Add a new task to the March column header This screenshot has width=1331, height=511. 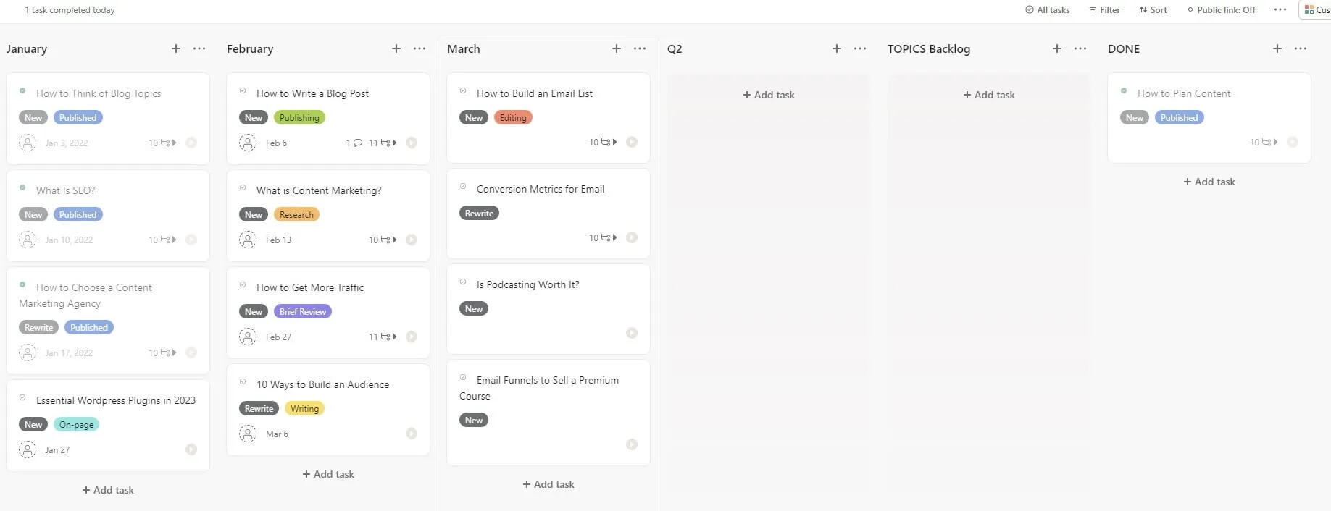[x=616, y=48]
